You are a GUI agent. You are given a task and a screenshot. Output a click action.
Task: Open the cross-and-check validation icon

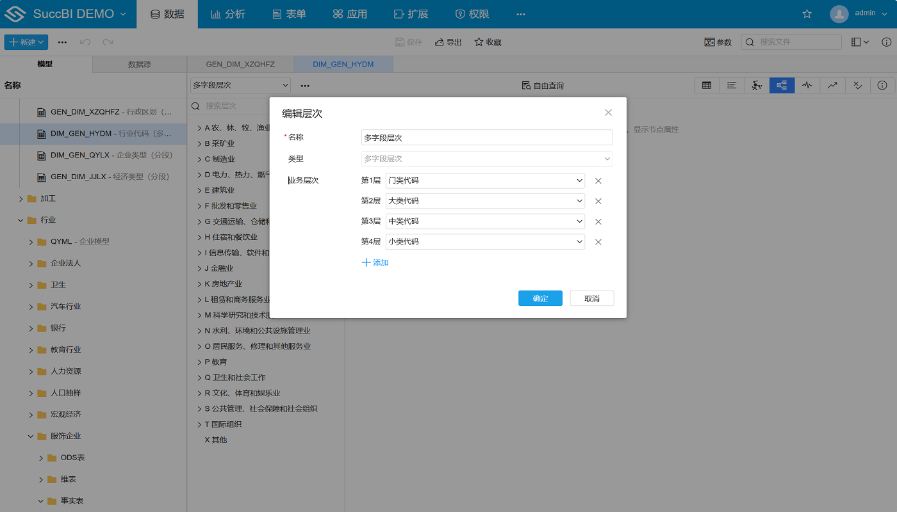tap(857, 85)
